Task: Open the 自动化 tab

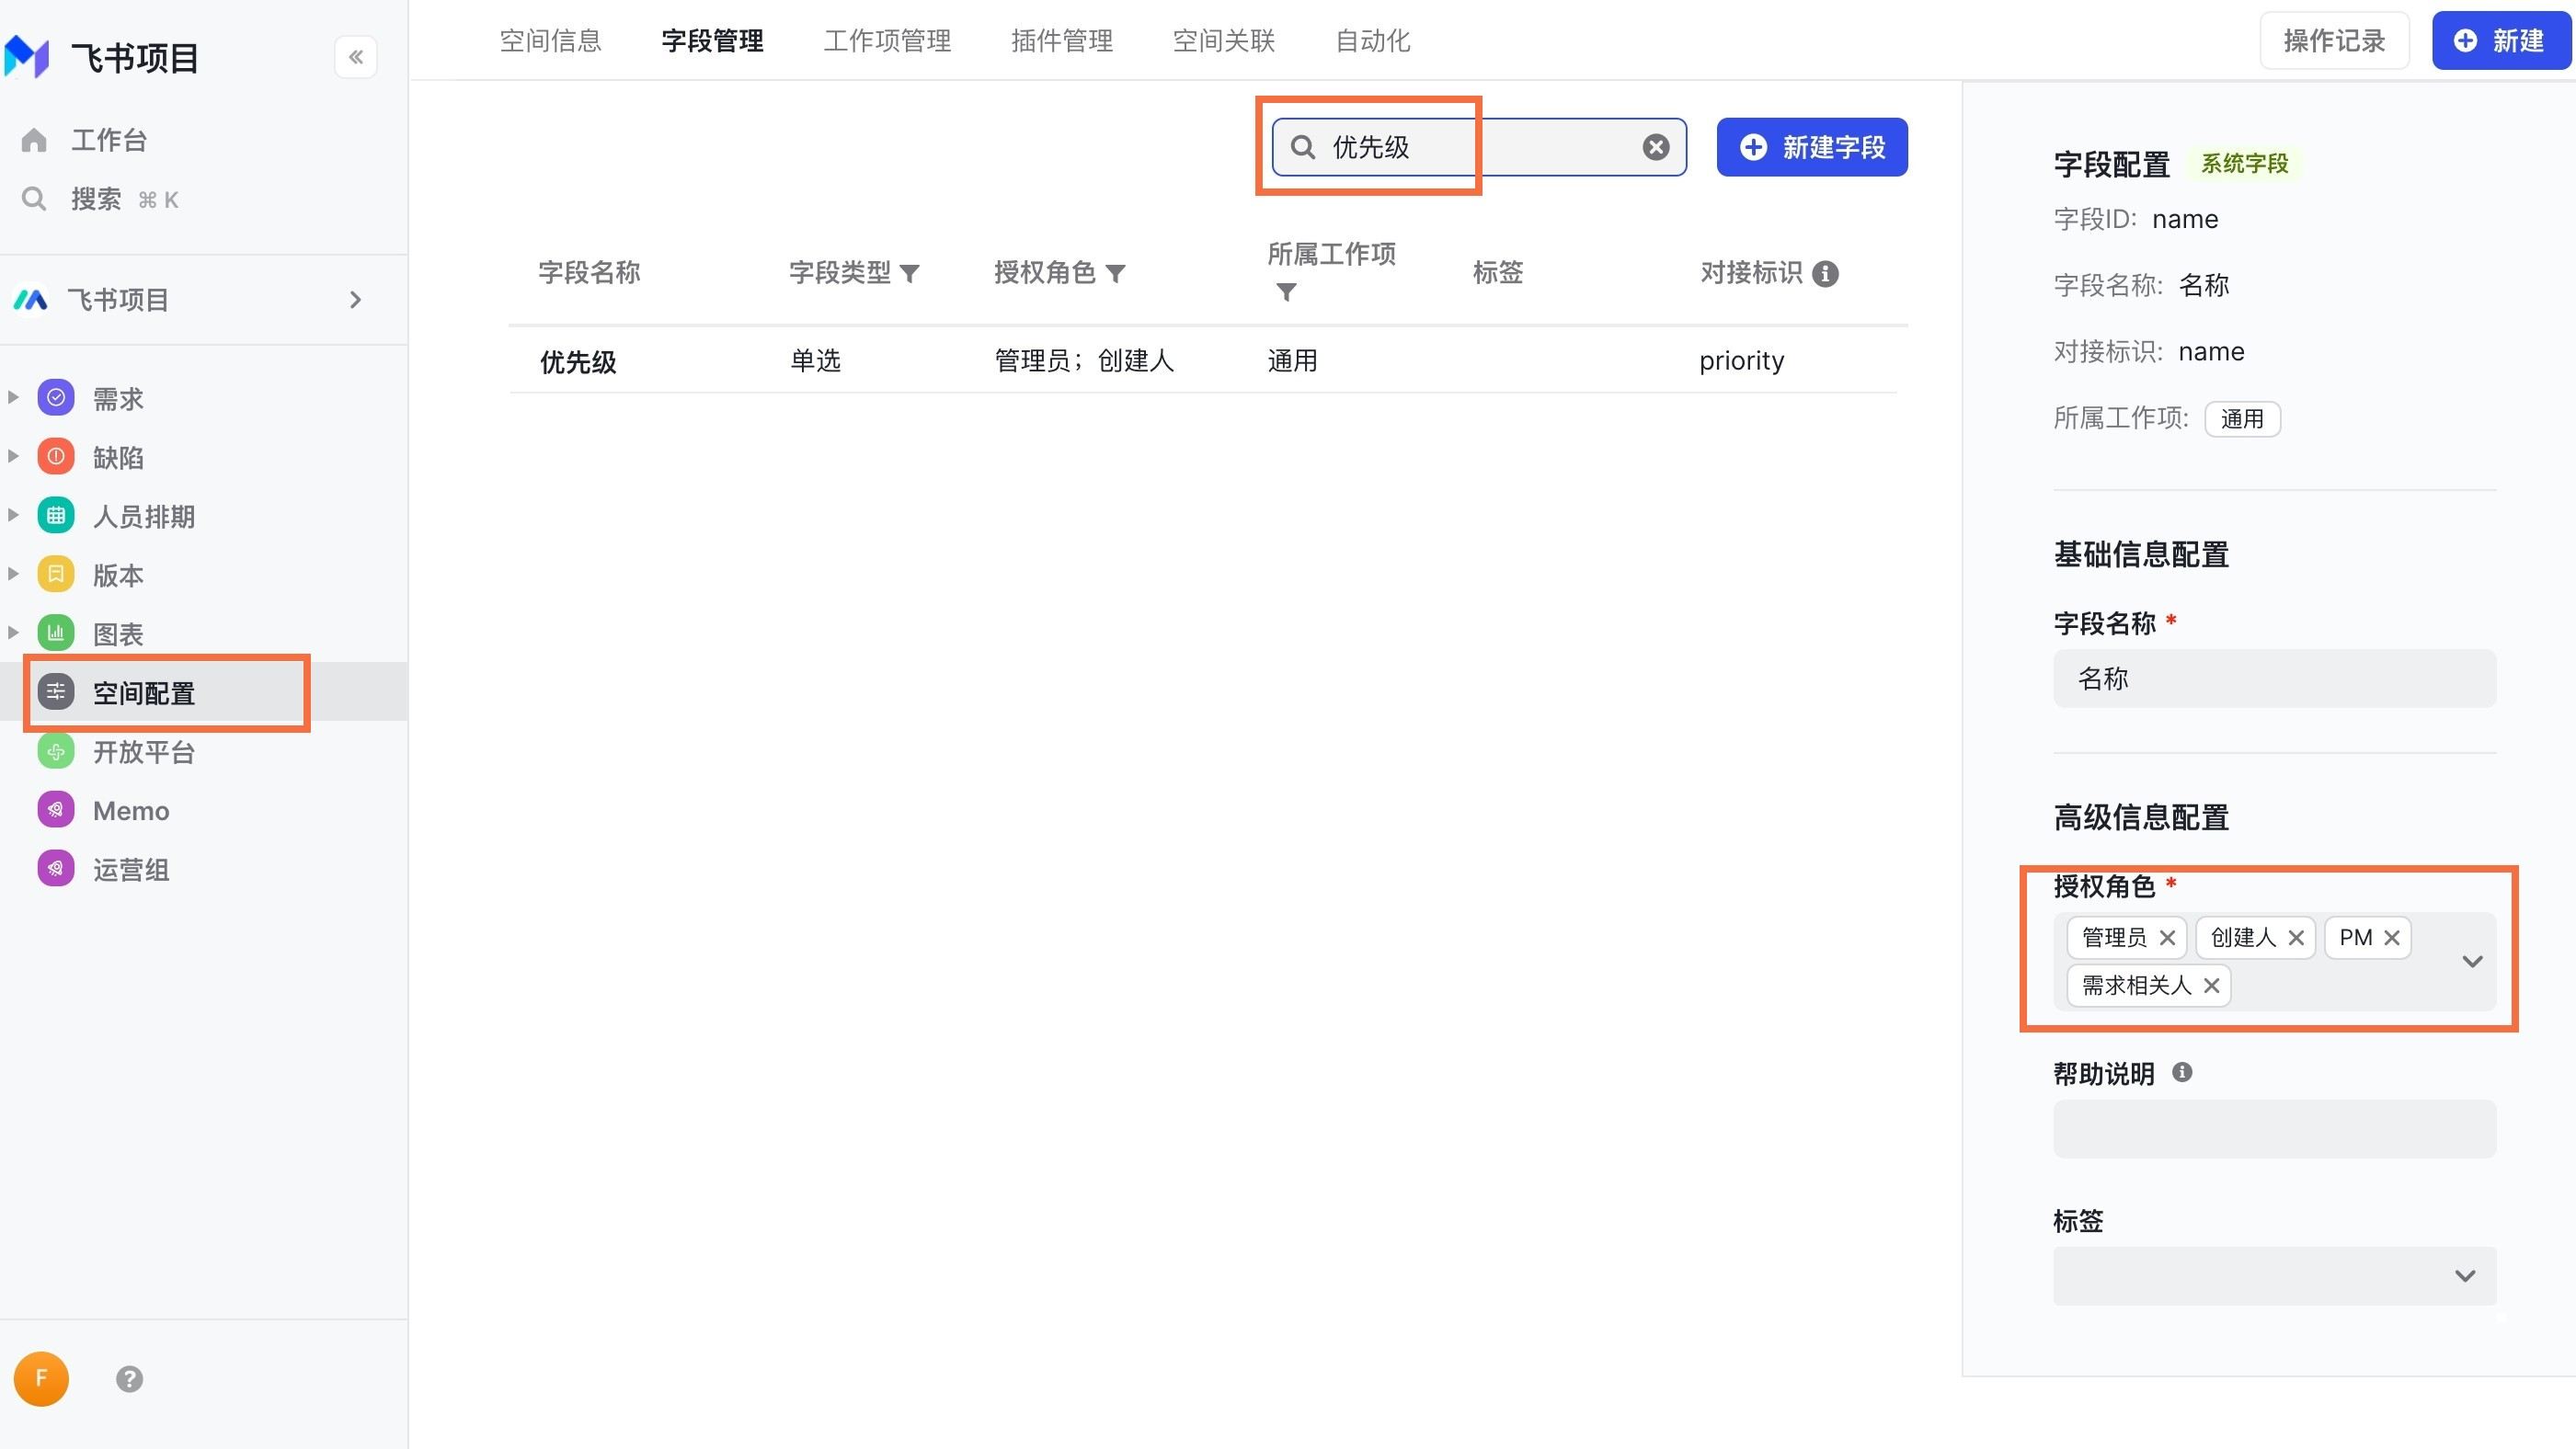Action: click(x=1373, y=40)
